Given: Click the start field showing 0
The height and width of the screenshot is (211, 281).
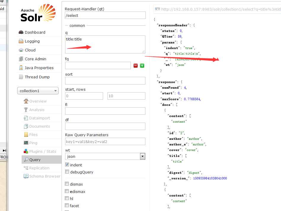Looking at the screenshot, I should (x=84, y=96).
